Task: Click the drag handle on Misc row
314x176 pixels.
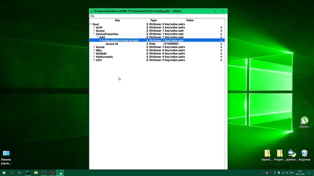Action: (221, 50)
